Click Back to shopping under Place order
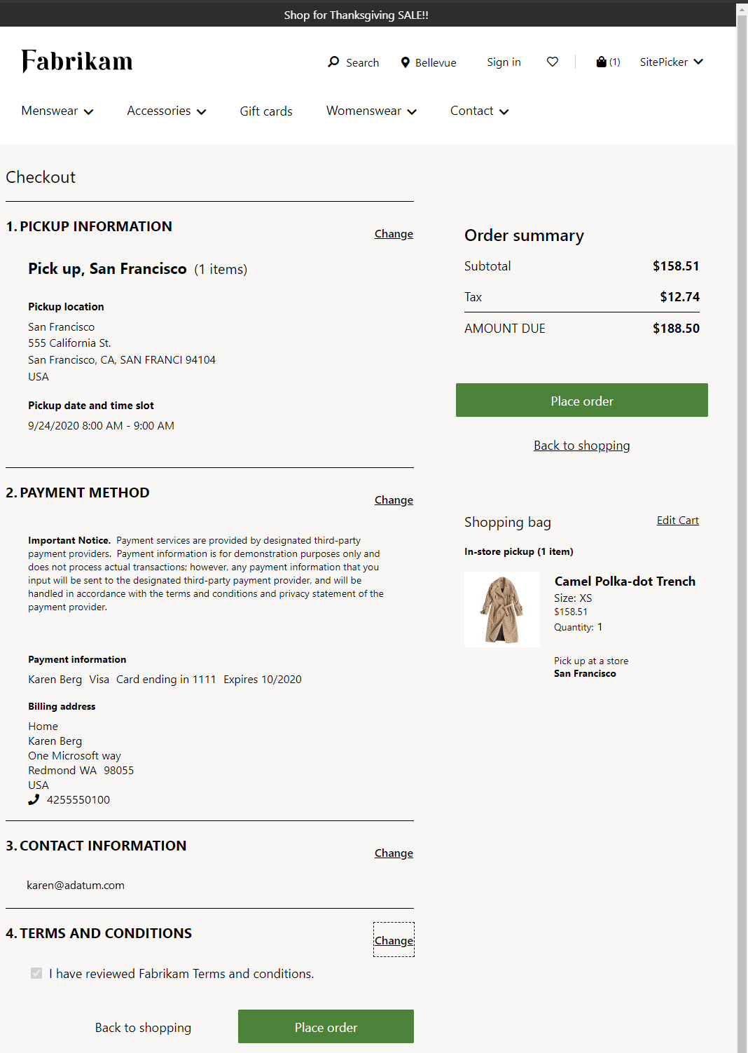This screenshot has height=1053, width=748. click(x=581, y=445)
